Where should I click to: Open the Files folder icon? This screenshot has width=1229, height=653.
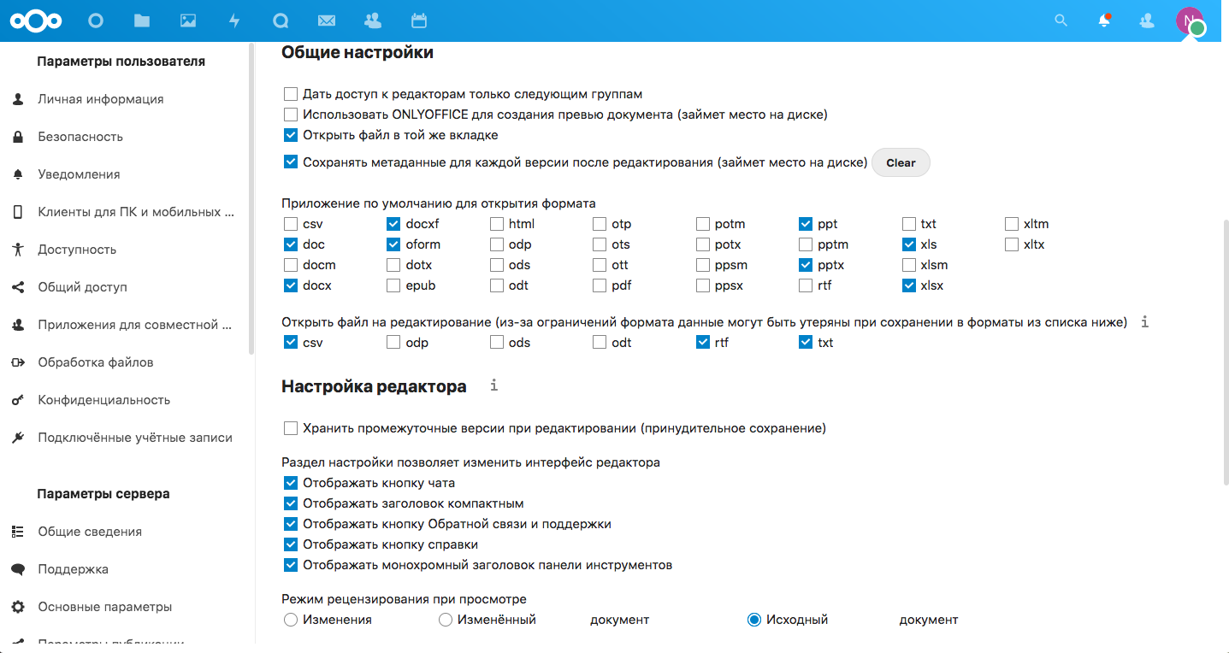[x=142, y=21]
